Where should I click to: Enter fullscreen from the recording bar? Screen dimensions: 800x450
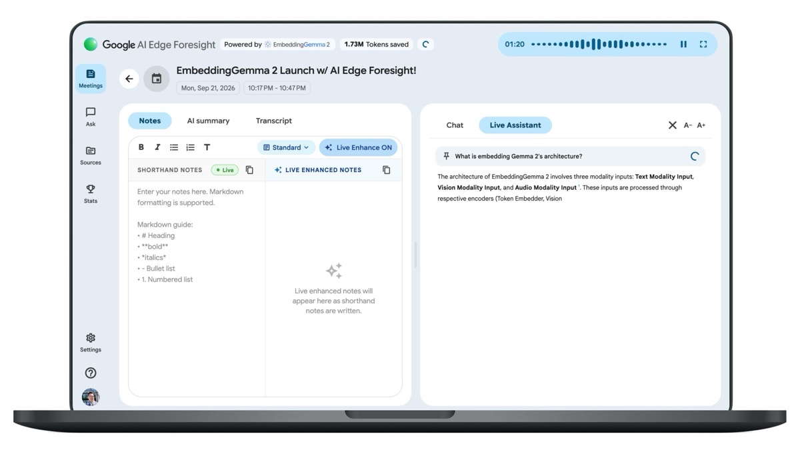coord(703,45)
